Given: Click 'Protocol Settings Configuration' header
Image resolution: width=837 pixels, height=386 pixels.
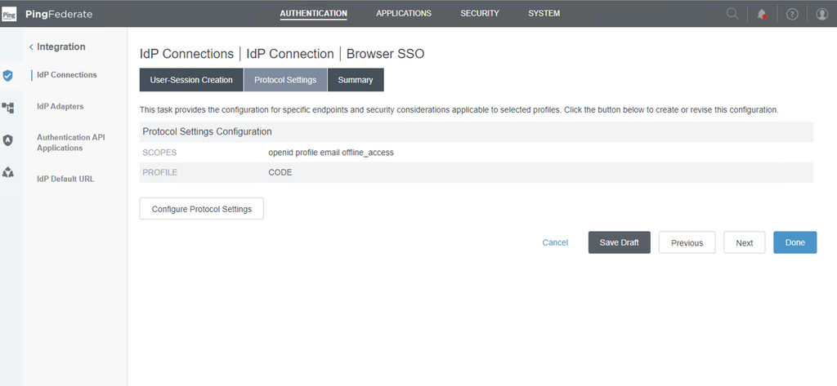Looking at the screenshot, I should pyautogui.click(x=207, y=131).
